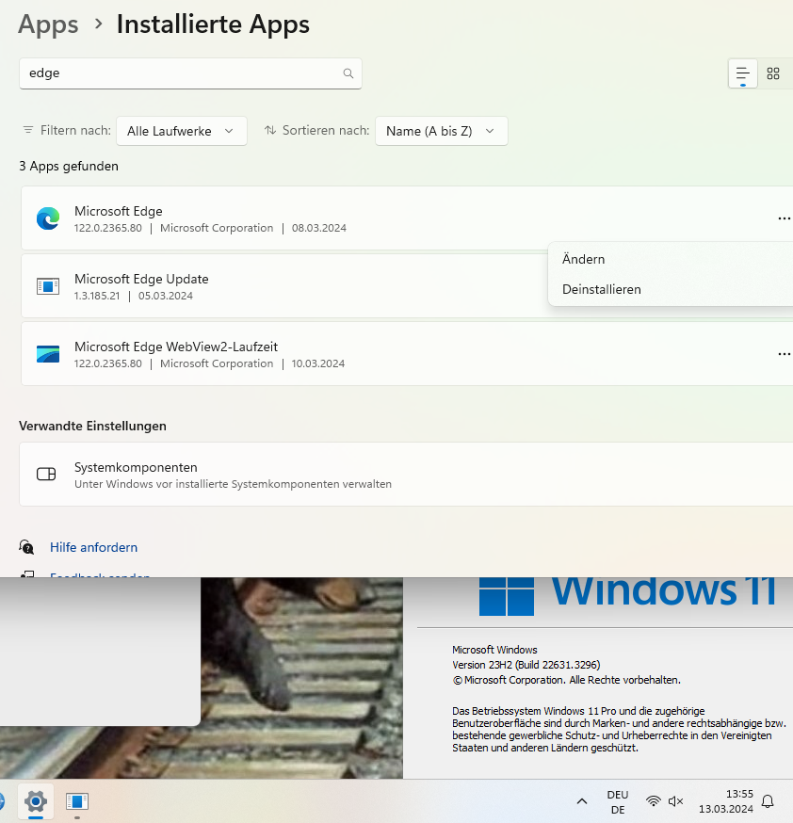
Task: Click the date 10.03.2024 on WebView2 row
Action: [318, 363]
